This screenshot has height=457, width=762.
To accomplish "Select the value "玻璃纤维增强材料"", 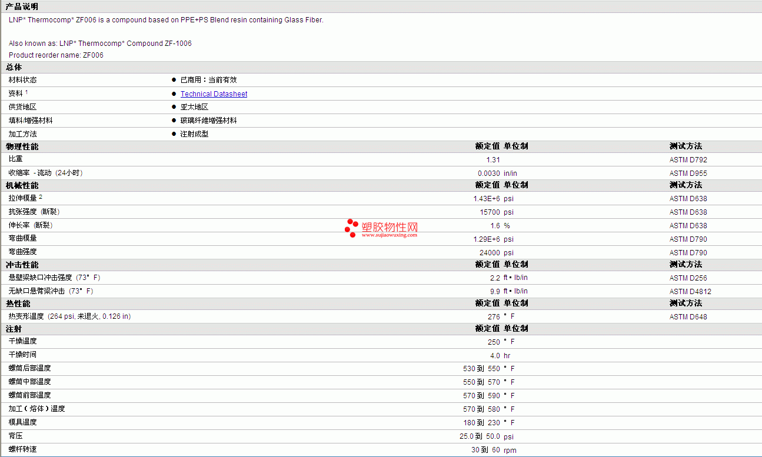I will pyautogui.click(x=208, y=121).
